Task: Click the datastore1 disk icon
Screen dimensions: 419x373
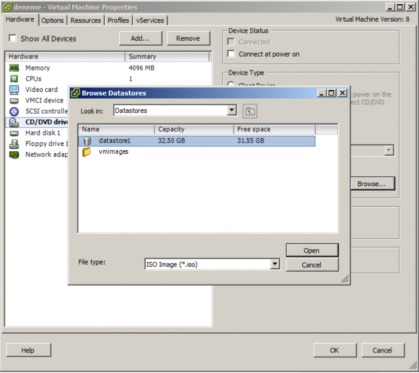Action: [87, 141]
